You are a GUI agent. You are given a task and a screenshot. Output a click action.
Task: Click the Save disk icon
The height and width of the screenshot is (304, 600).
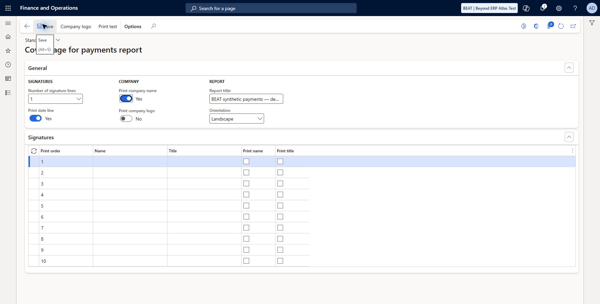point(40,26)
